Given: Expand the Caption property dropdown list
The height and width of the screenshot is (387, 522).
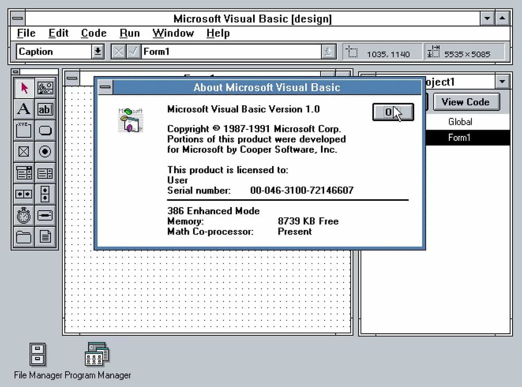Looking at the screenshot, I should pyautogui.click(x=98, y=52).
